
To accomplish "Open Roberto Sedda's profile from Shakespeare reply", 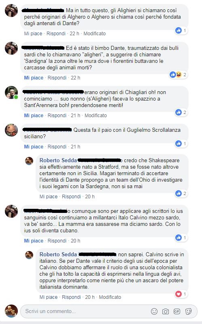I will point(58,160).
